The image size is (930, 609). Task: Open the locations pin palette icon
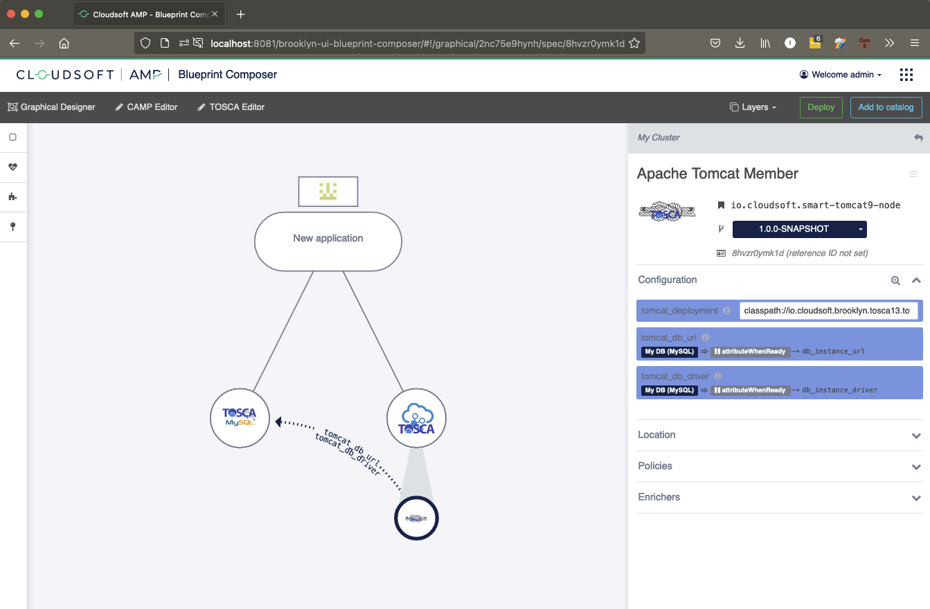(x=12, y=227)
